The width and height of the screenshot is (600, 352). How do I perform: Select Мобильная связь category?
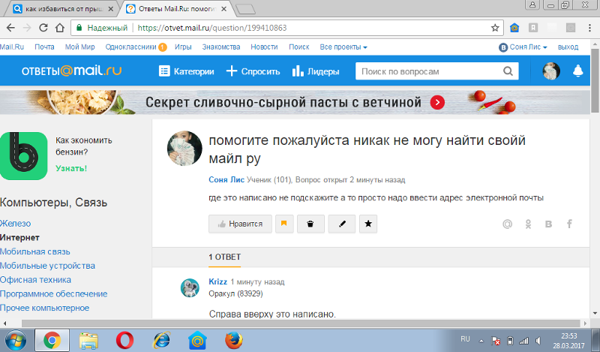click(x=34, y=251)
